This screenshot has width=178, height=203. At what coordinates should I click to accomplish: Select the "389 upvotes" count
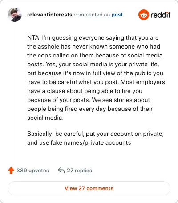click(32, 171)
